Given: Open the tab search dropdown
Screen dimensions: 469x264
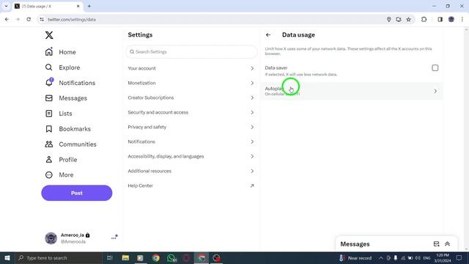Looking at the screenshot, I should click(x=6, y=6).
